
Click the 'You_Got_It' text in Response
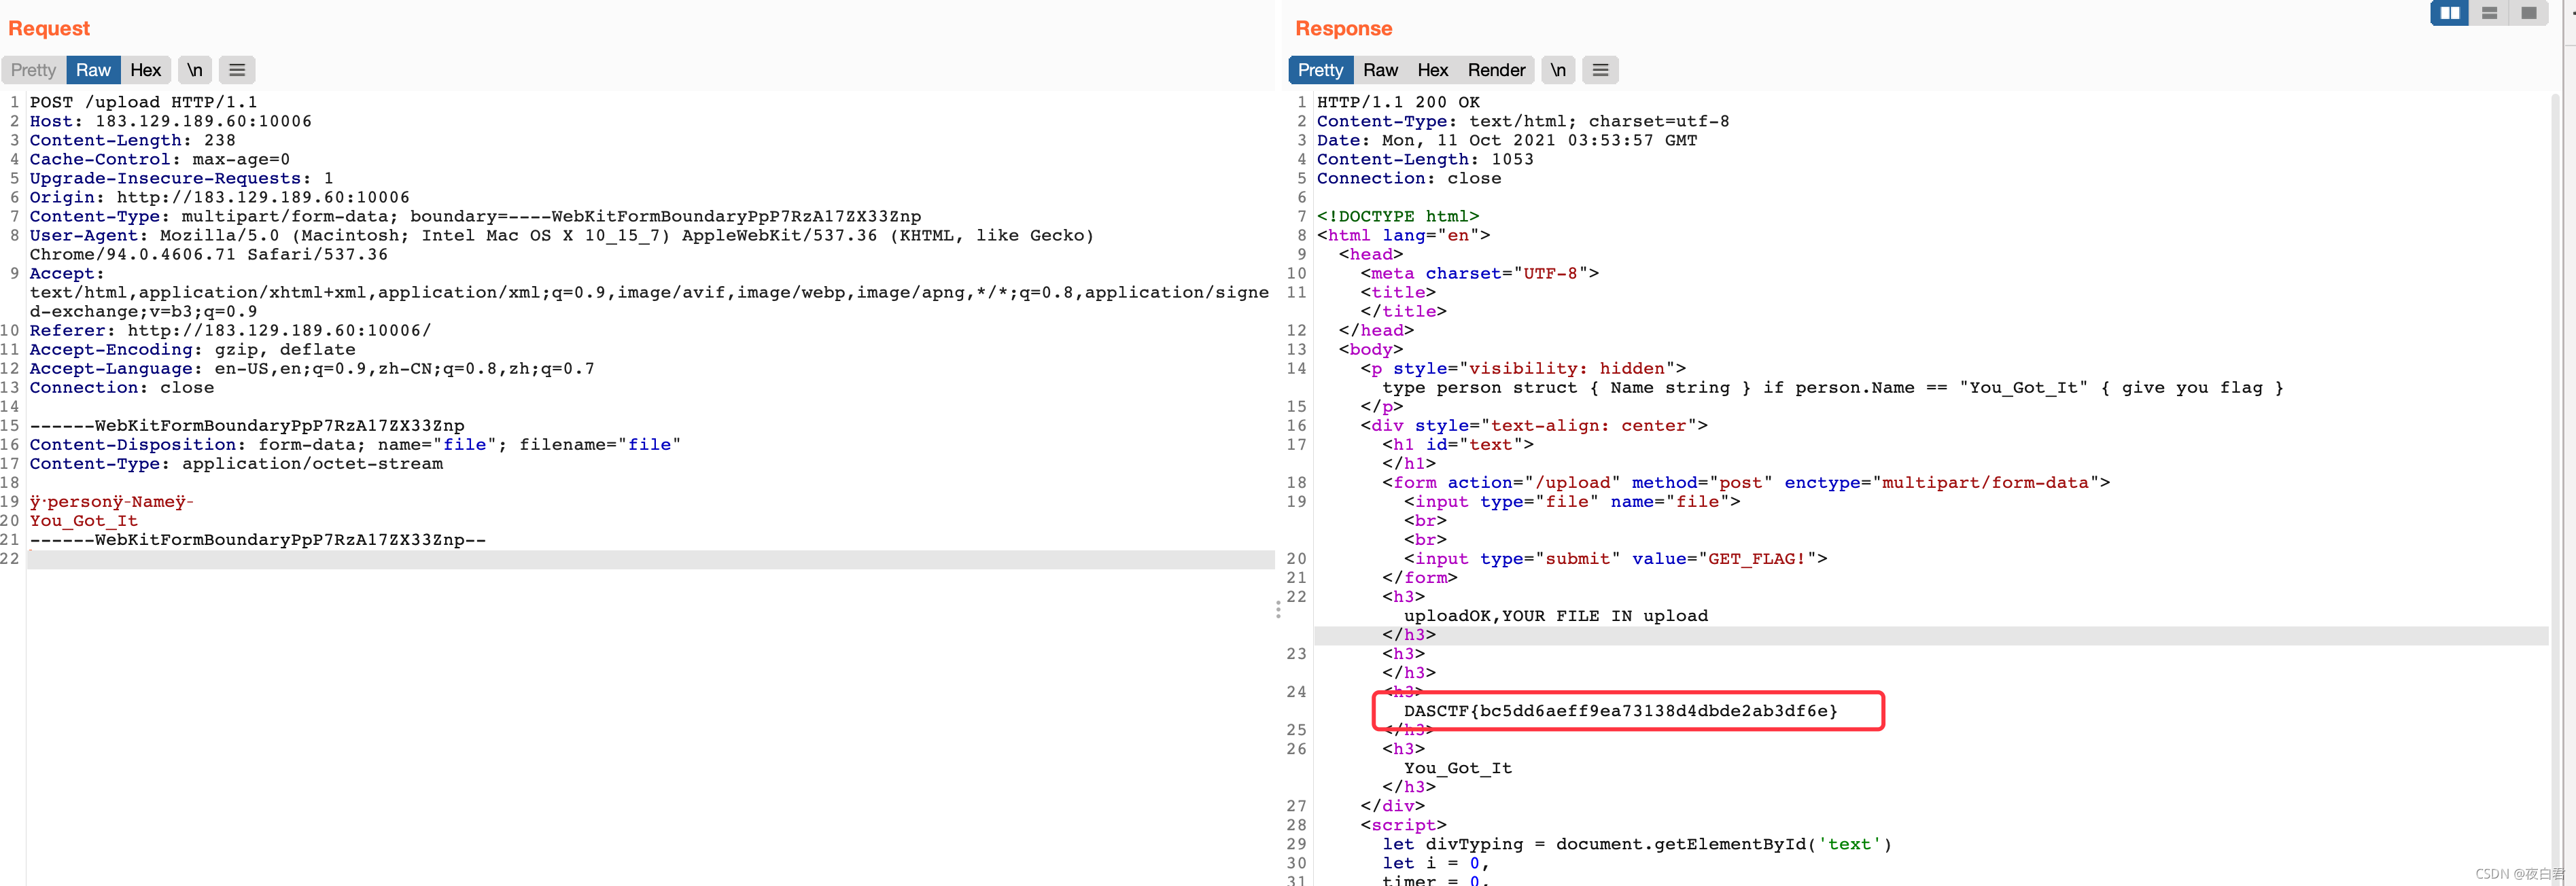pyautogui.click(x=1458, y=768)
